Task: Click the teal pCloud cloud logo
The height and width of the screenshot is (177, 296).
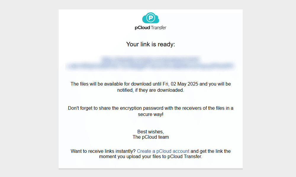Action: coord(150,18)
